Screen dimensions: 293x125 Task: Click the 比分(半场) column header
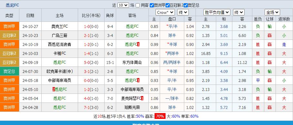click(91, 15)
